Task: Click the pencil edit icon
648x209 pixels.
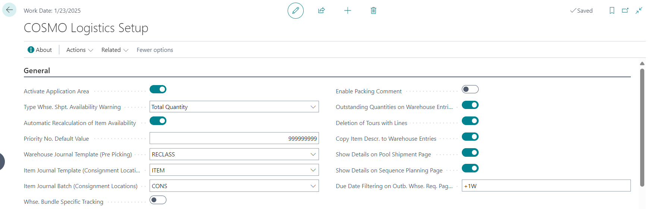Action: [295, 10]
